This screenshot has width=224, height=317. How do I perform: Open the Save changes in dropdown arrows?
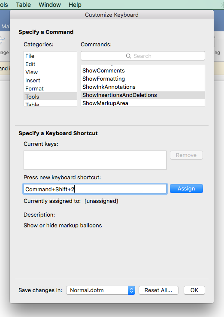pos(131,290)
